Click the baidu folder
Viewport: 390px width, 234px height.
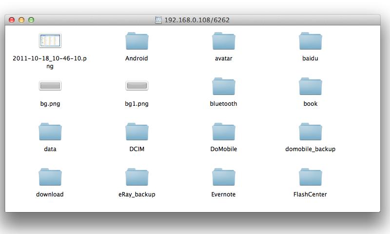[x=310, y=41]
